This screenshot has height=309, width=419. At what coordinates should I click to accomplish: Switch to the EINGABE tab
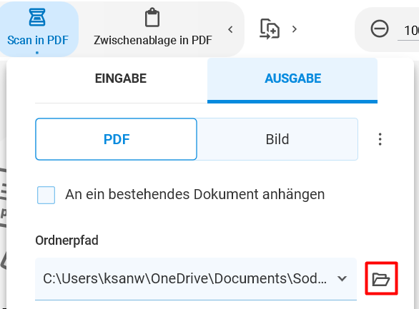pyautogui.click(x=121, y=78)
